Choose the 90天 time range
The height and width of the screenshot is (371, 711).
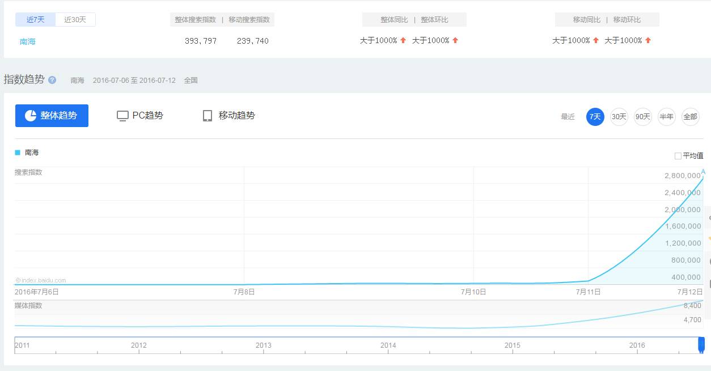click(x=643, y=117)
